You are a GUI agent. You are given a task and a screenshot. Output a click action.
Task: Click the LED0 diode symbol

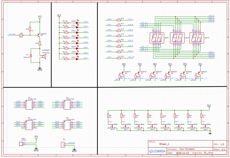point(77,22)
